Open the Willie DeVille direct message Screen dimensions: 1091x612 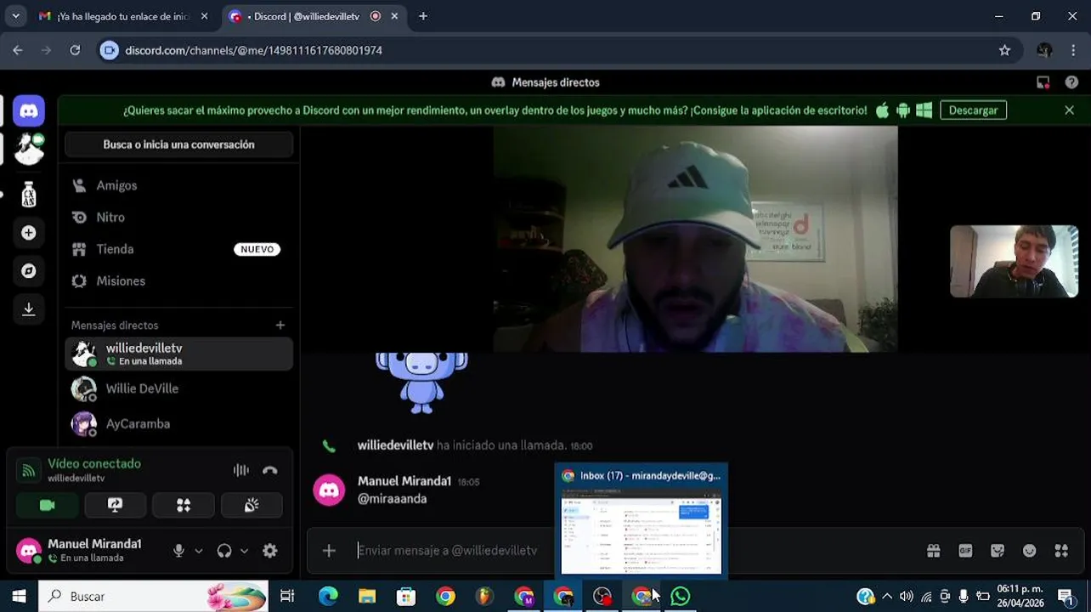tap(178, 388)
